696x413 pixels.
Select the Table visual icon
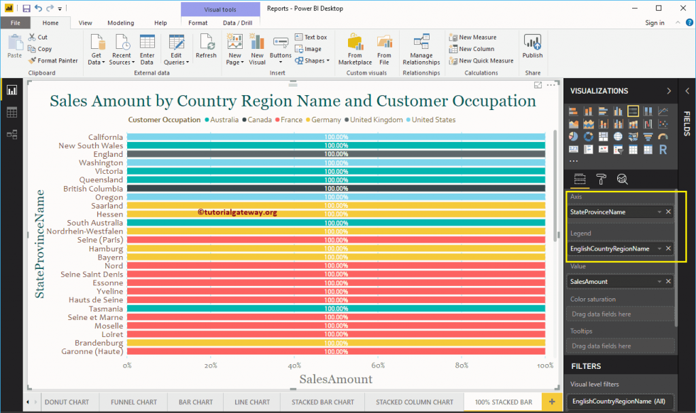pyautogui.click(x=634, y=149)
